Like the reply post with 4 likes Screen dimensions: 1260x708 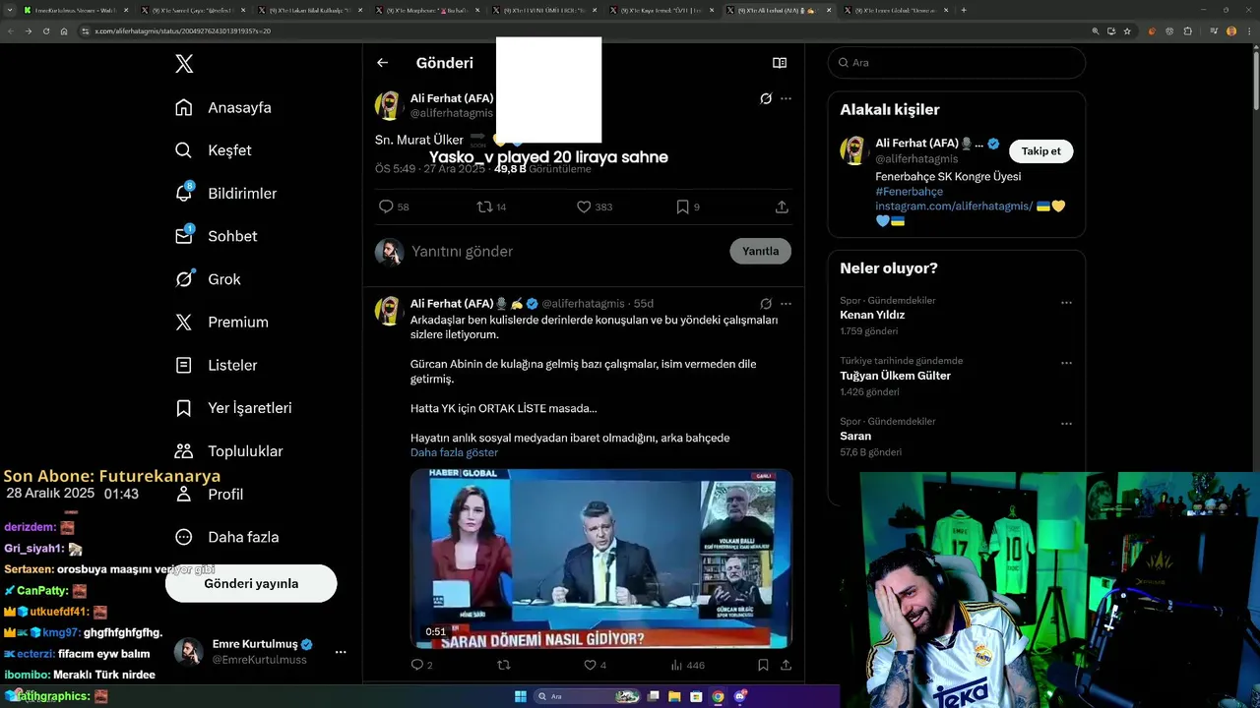click(590, 665)
